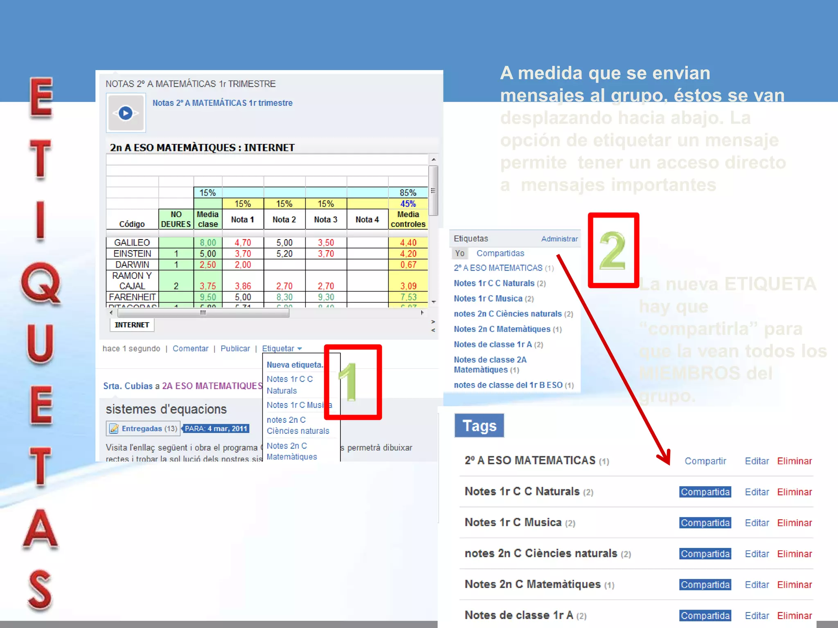Click the EINSTEIN row name cell
Viewport: 838px width, 628px height.
click(132, 253)
